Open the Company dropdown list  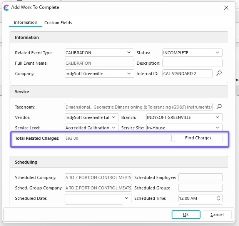coord(129,74)
